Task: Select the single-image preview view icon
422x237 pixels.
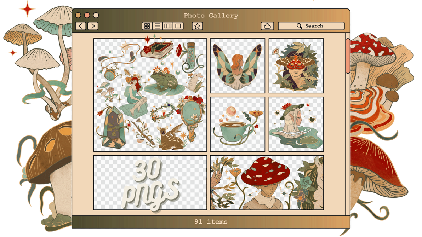Action: point(178,26)
